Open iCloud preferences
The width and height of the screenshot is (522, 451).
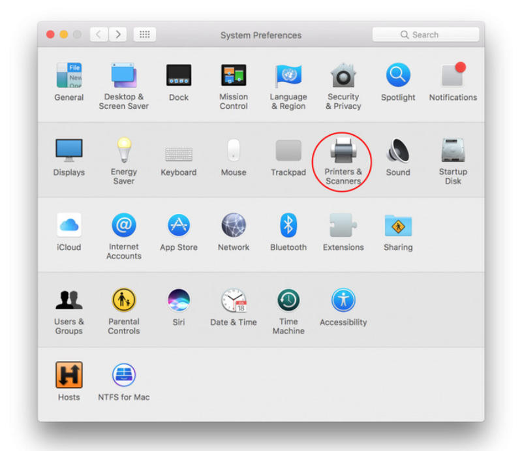(x=69, y=226)
